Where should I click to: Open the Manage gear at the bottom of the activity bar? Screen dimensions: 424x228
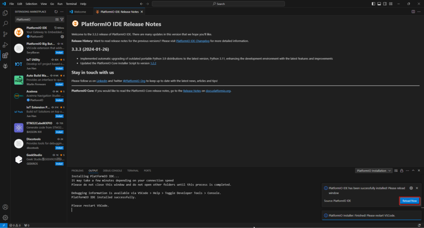[x=5, y=218]
